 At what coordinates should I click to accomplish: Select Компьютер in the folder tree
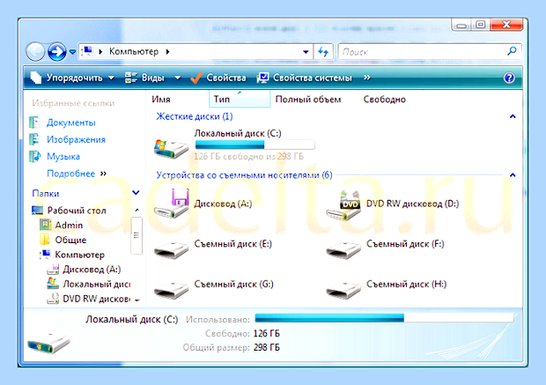tap(80, 255)
